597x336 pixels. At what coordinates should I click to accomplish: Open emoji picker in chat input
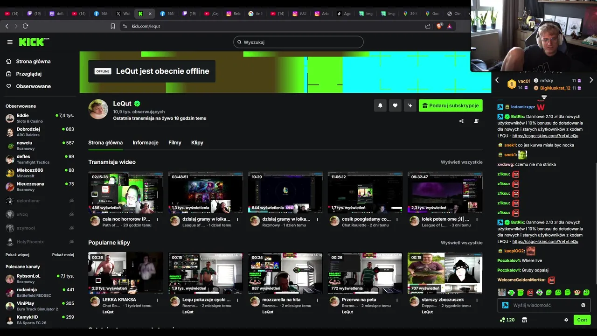pos(583,305)
